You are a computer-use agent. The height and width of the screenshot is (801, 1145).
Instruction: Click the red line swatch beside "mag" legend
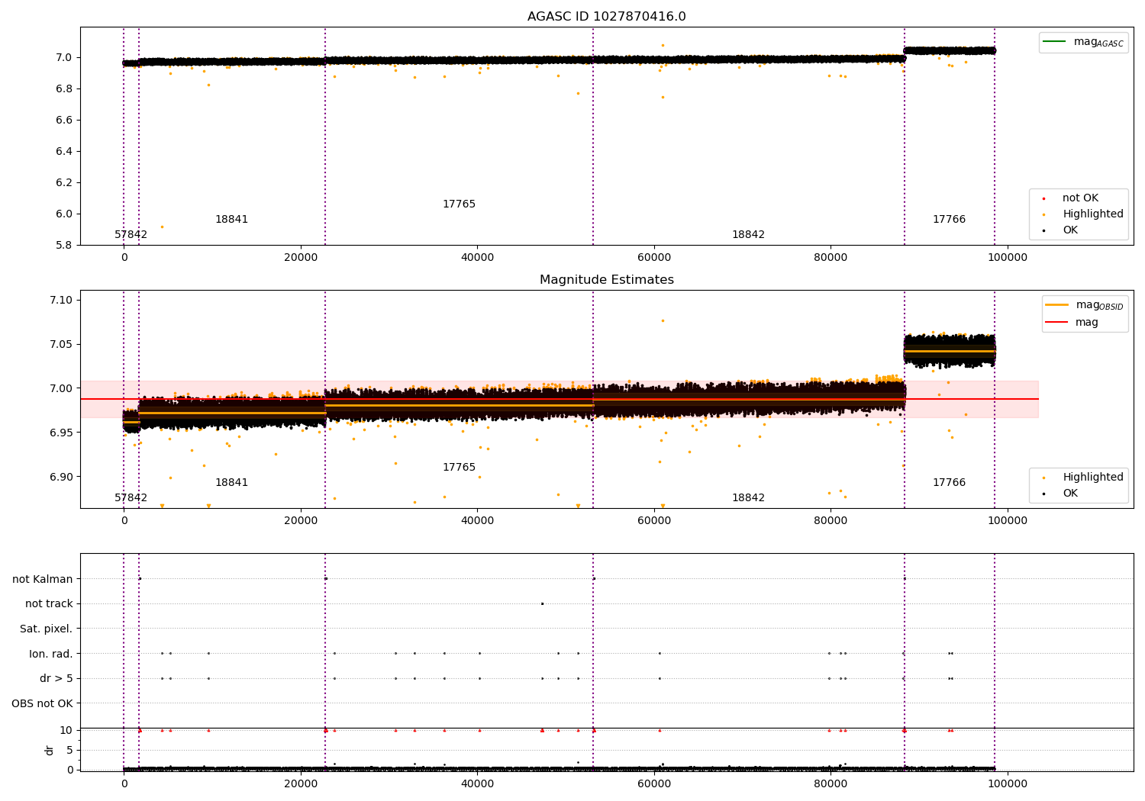coord(1056,323)
